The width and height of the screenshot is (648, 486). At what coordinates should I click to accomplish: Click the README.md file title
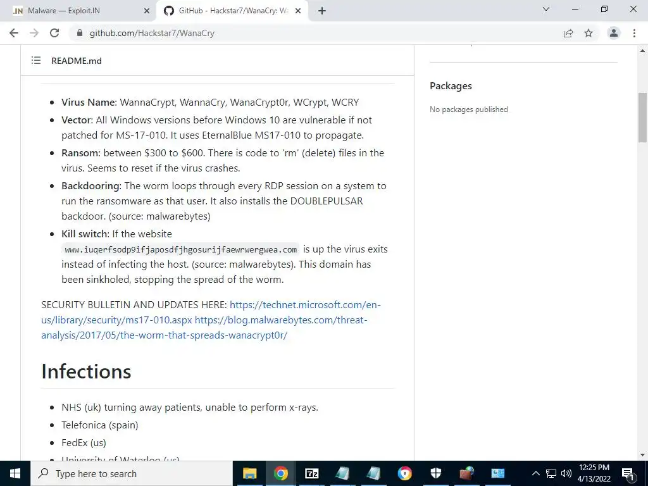(x=77, y=61)
